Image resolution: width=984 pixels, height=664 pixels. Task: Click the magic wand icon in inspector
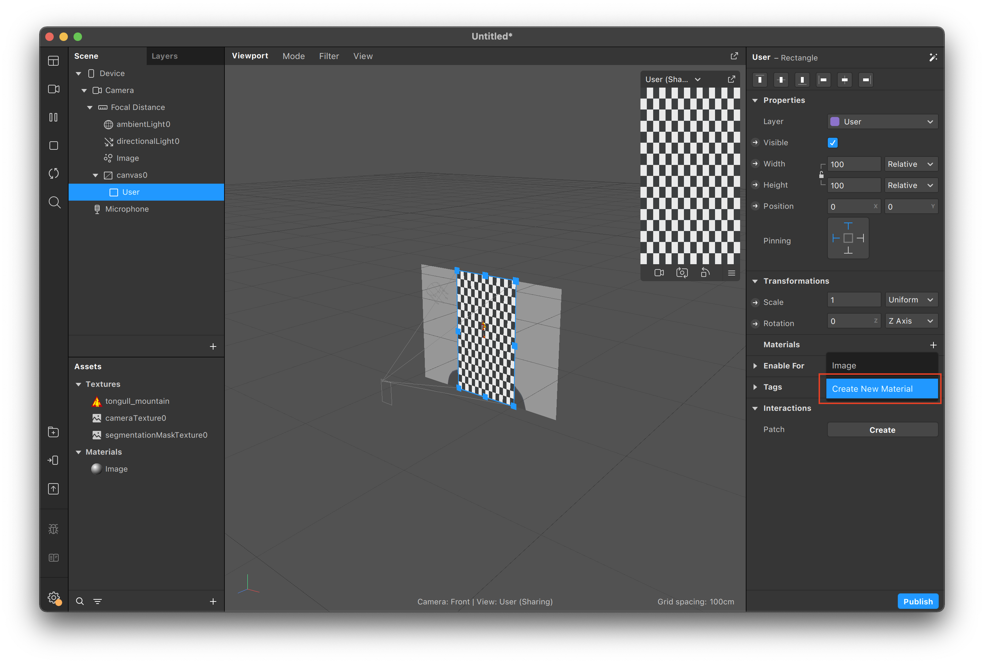(933, 57)
